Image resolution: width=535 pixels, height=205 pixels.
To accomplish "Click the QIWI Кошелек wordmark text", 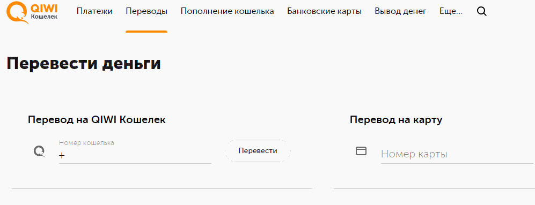I will pos(44,12).
